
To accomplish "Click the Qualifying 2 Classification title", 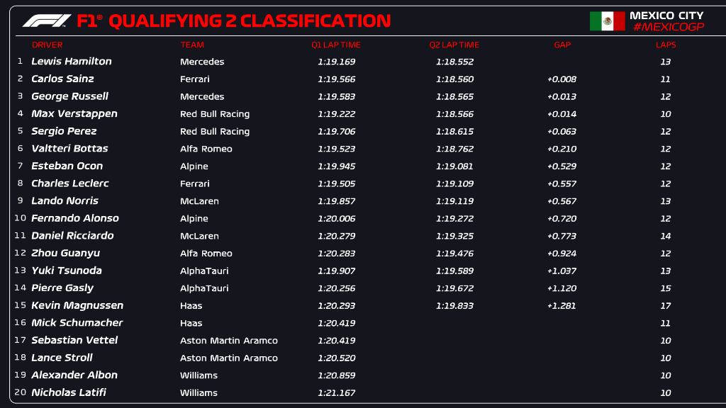I will [249, 21].
